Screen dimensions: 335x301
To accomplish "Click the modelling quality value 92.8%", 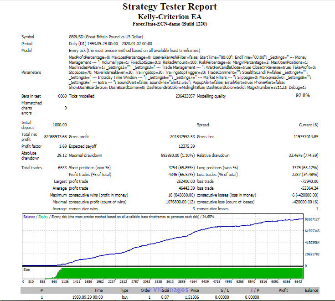I will click(303, 96).
